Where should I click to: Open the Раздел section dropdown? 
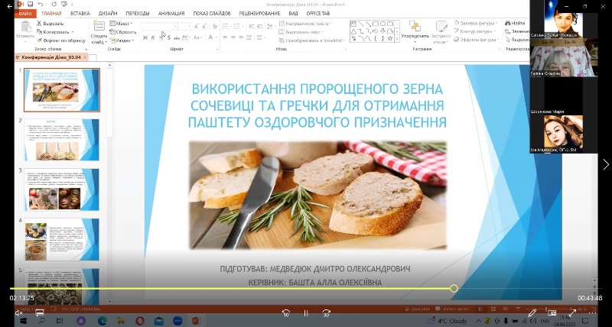122,40
